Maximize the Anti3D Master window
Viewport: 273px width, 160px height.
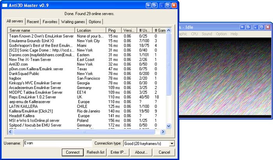[x=168, y=5]
